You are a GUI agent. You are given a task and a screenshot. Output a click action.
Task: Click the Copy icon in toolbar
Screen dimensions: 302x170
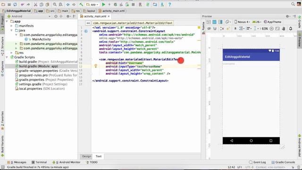coord(42,4)
